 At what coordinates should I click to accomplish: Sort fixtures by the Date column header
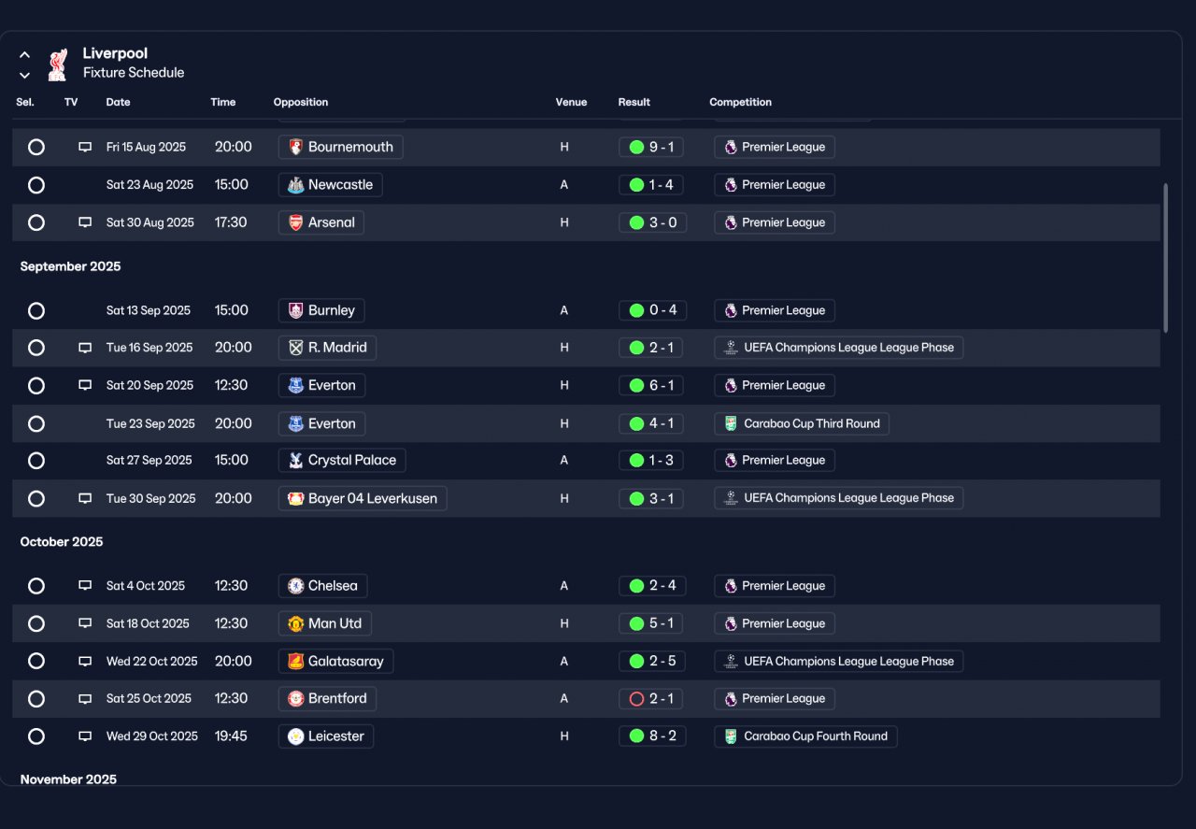[118, 102]
